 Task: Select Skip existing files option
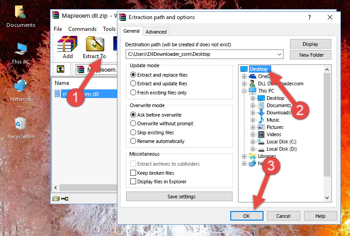coord(152,132)
